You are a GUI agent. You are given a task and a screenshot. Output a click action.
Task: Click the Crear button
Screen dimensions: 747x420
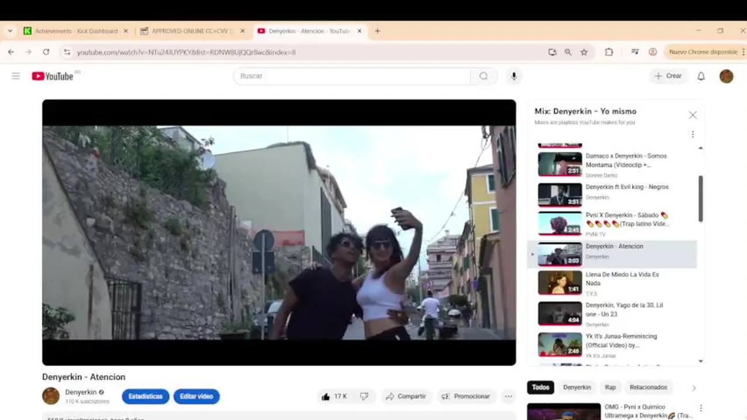point(668,76)
